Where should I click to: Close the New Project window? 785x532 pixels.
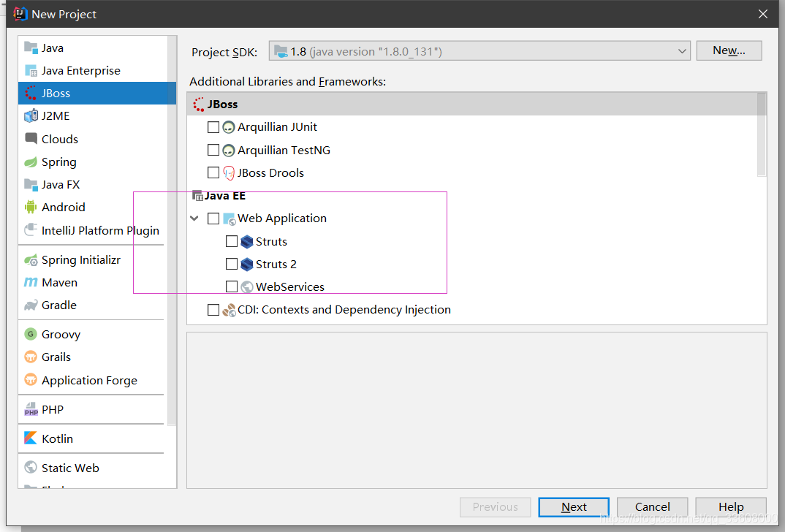click(762, 14)
